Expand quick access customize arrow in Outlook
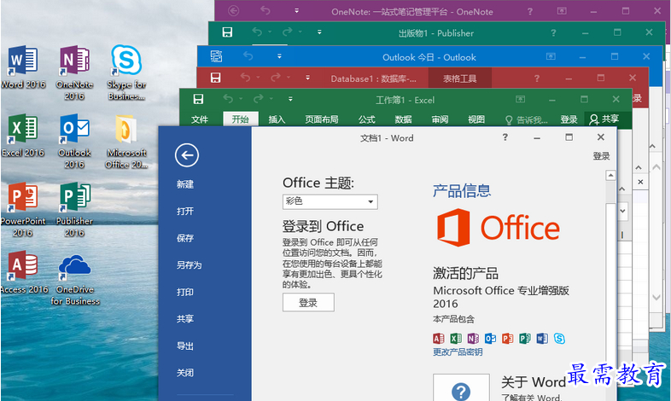The width and height of the screenshot is (671, 401). click(279, 56)
